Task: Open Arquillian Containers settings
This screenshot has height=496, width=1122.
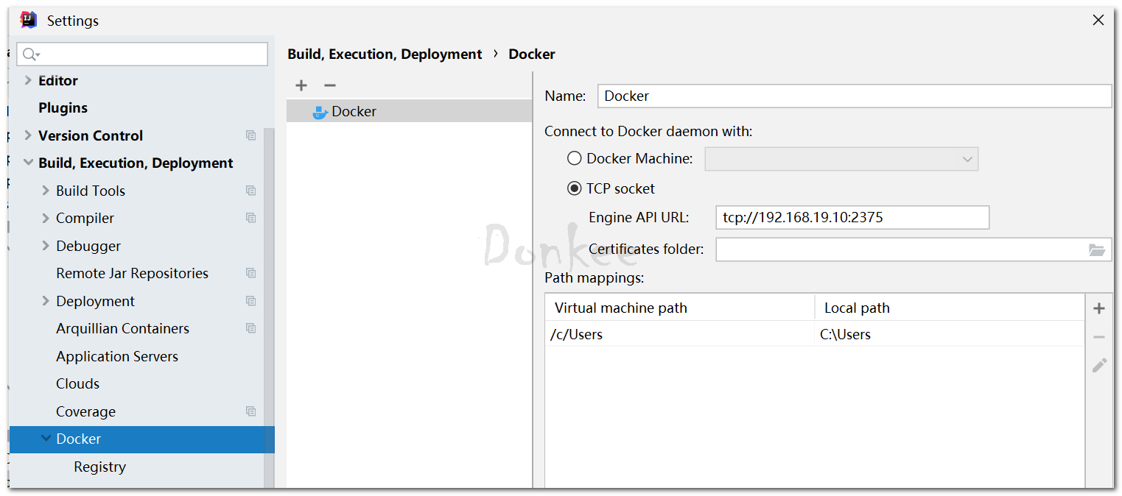Action: (x=122, y=328)
